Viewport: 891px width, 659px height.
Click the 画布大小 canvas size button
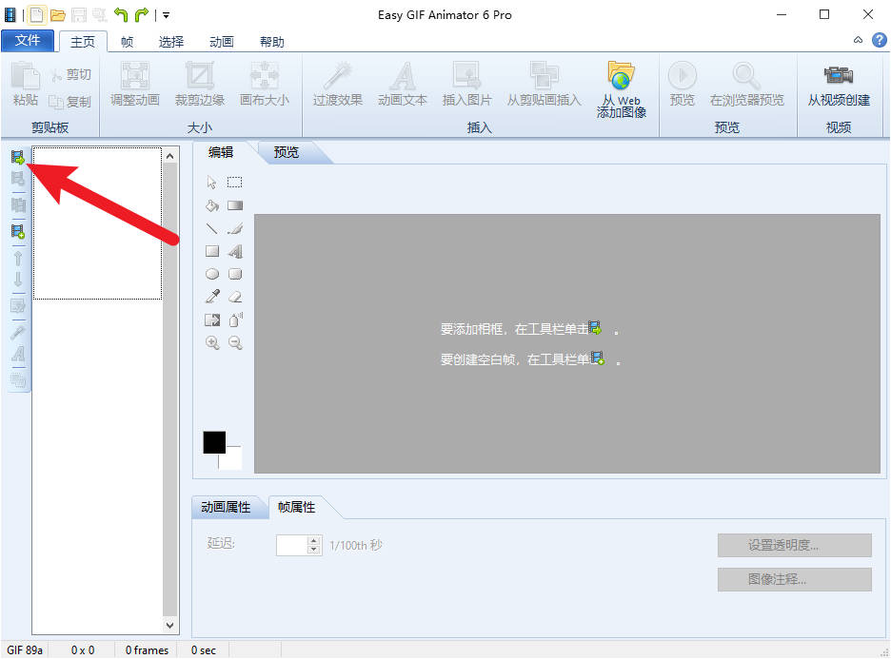pos(265,86)
